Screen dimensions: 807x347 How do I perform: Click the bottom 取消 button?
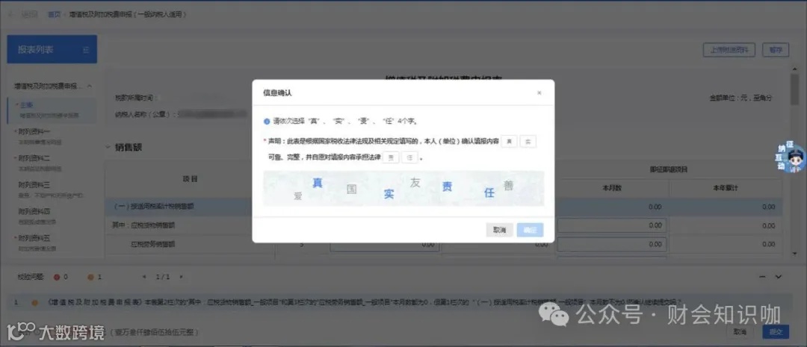coord(740,332)
